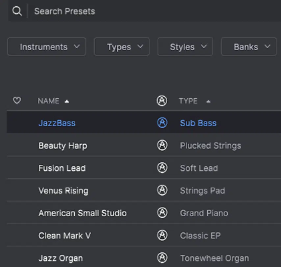Select the Jazz Organ preset
Viewport: 281px width, 267px height.
[61, 258]
